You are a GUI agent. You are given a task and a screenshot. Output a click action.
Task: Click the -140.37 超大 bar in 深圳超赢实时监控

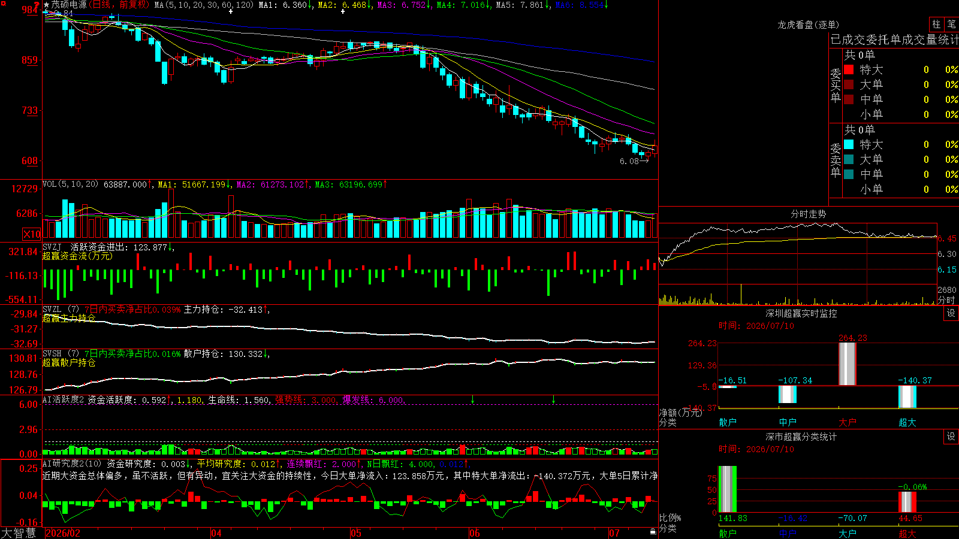pos(907,396)
